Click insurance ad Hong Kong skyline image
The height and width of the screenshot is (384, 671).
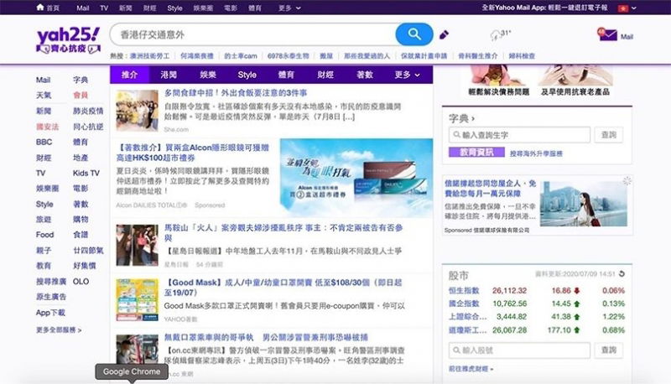click(x=583, y=204)
